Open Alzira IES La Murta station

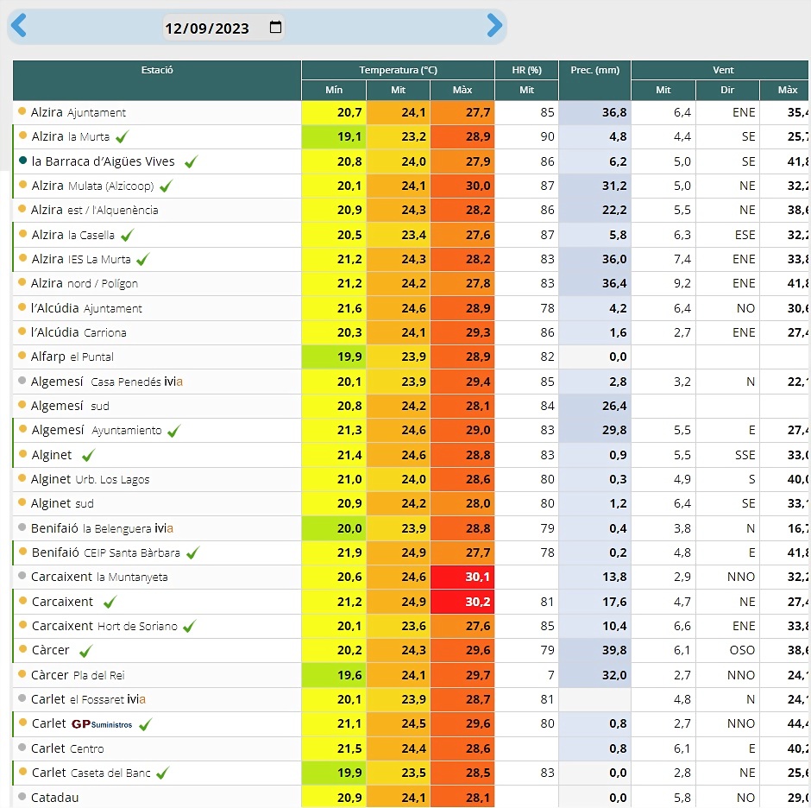81,259
